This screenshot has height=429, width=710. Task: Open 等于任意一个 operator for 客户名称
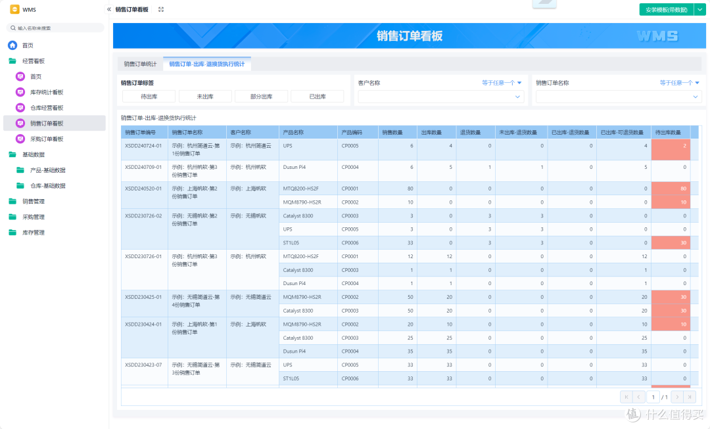(x=502, y=83)
